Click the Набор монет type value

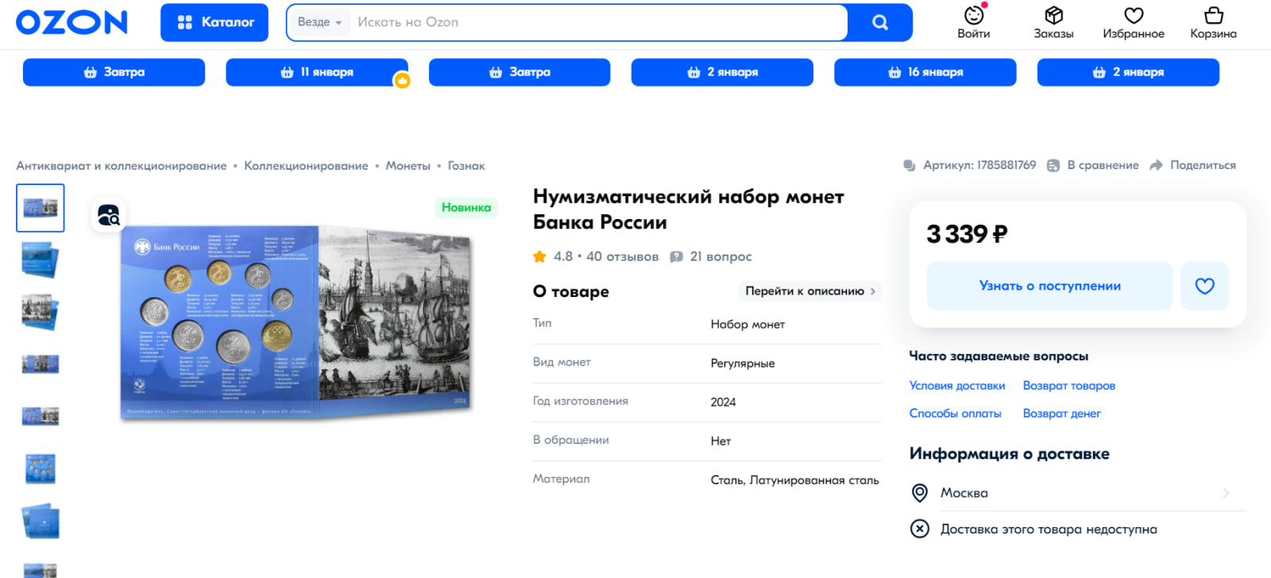pos(748,325)
